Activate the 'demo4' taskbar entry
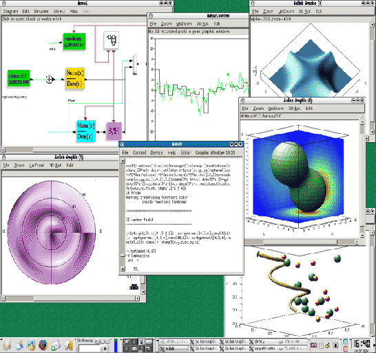This screenshot has height=353, width=376. (x=263, y=342)
